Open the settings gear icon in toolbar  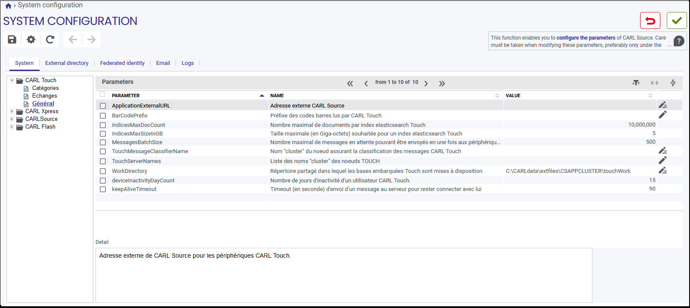click(31, 40)
